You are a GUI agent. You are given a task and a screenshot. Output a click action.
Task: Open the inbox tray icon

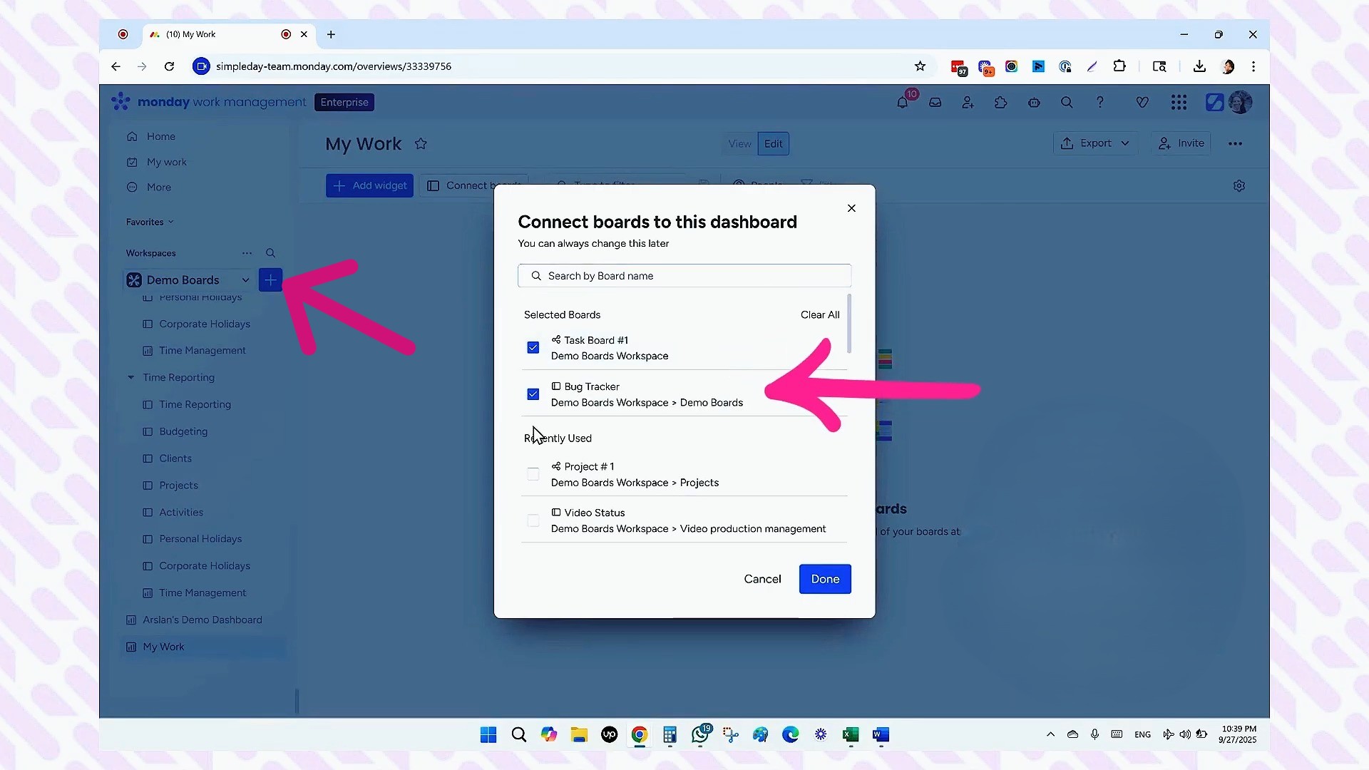[935, 103]
